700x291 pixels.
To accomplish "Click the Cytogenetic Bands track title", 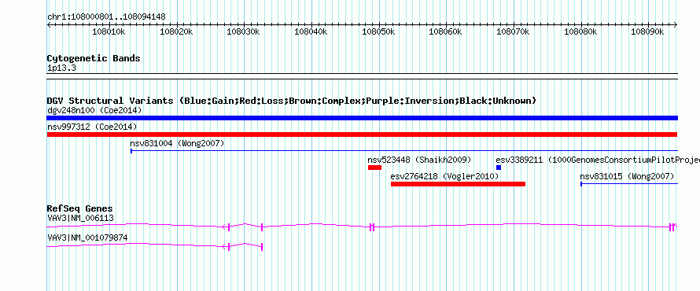I will point(94,58).
